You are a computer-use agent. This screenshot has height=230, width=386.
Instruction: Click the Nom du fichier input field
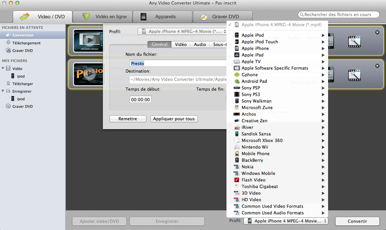[x=178, y=64]
